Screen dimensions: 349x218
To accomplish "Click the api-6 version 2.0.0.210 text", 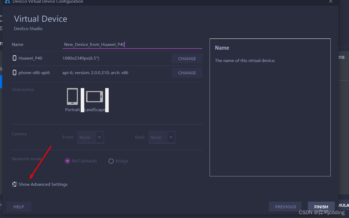I will click(95, 73).
